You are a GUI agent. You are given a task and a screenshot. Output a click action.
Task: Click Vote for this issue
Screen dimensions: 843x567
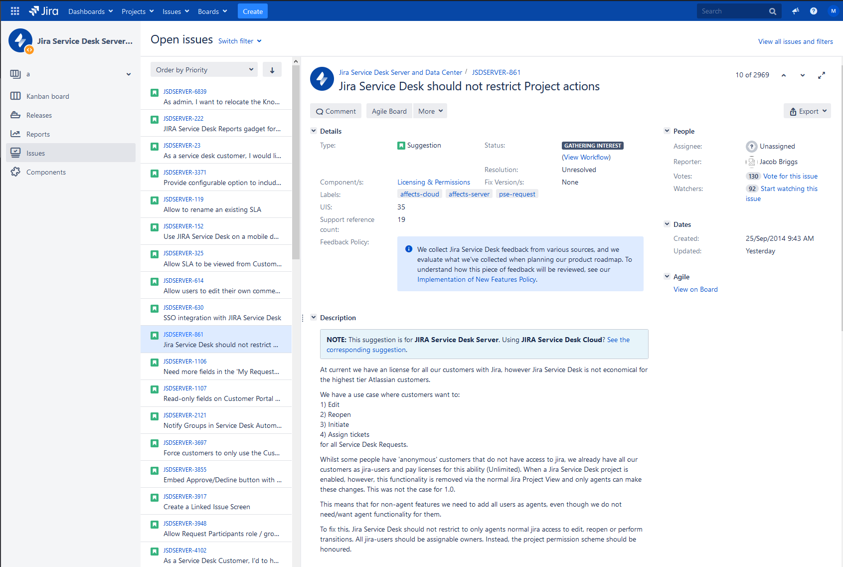(x=790, y=176)
